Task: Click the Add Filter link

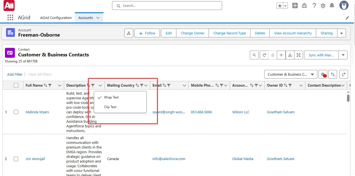Action: (x=15, y=74)
